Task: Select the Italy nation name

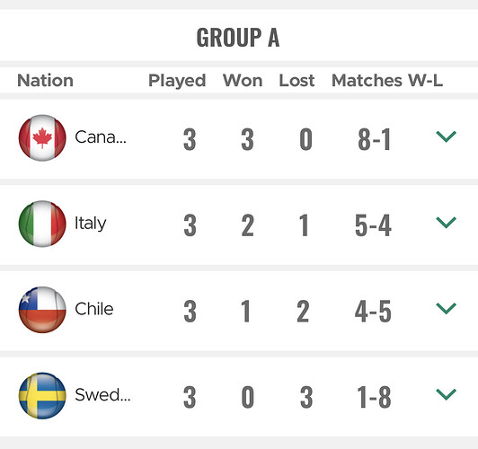Action: point(91,224)
